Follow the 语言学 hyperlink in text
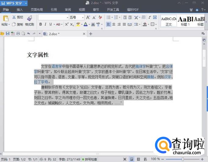The image size is (208, 162). 57,66
